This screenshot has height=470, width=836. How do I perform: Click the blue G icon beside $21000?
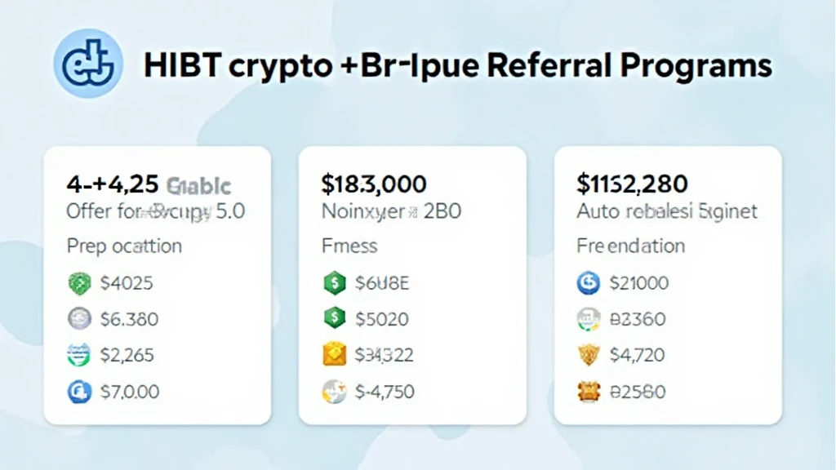click(x=589, y=283)
